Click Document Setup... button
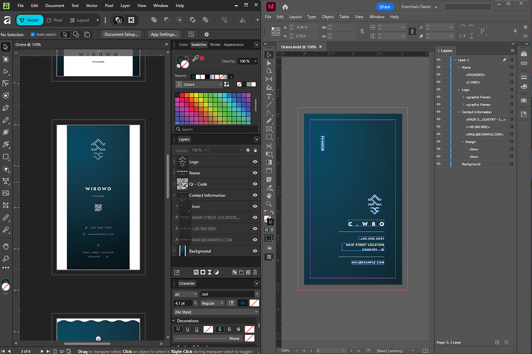 [x=121, y=34]
